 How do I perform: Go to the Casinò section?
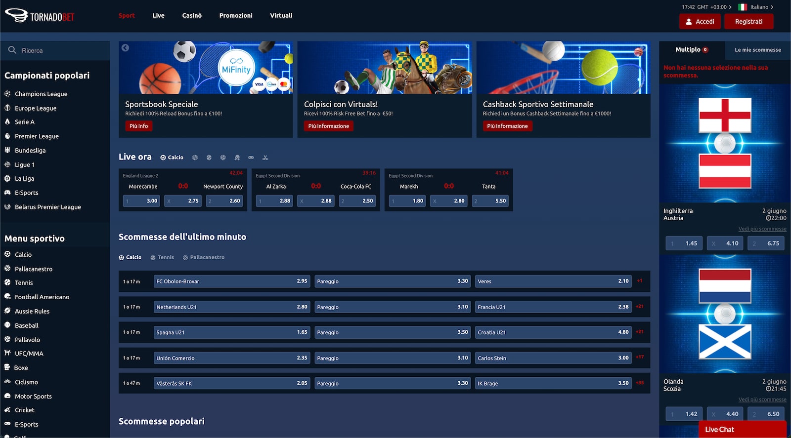click(192, 15)
